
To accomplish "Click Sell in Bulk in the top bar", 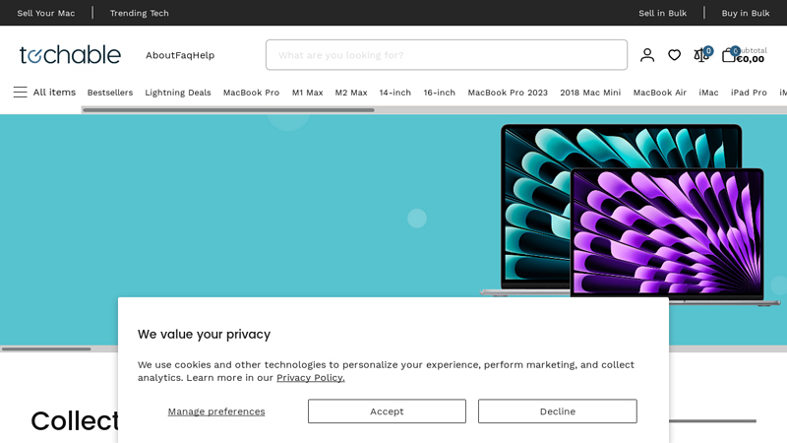I will (x=662, y=13).
